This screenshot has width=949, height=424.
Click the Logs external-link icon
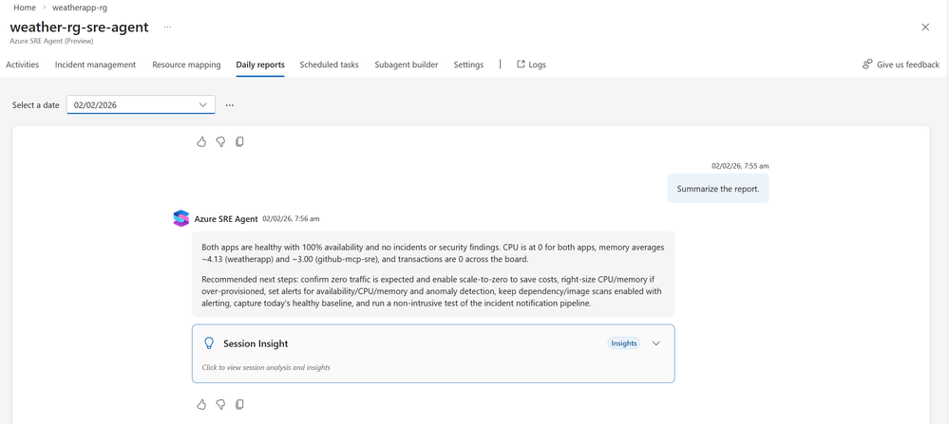pos(521,64)
